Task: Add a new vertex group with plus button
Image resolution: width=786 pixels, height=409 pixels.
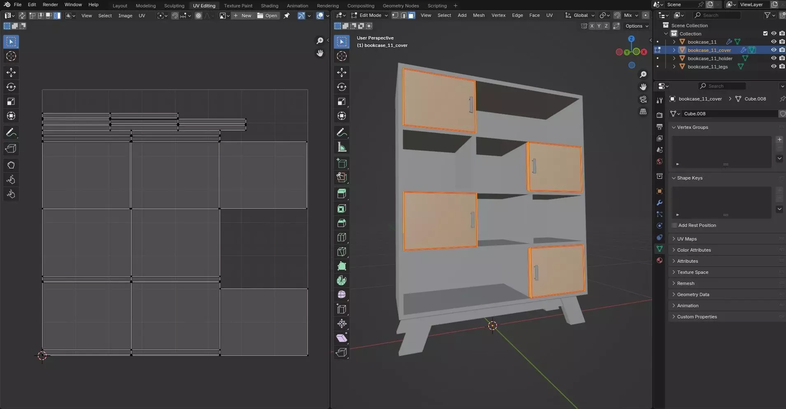Action: (779, 140)
